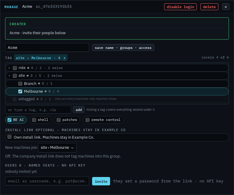Add the typed tag with add button
Image resolution: width=234 pixels, height=195 pixels.
[x=79, y=110]
